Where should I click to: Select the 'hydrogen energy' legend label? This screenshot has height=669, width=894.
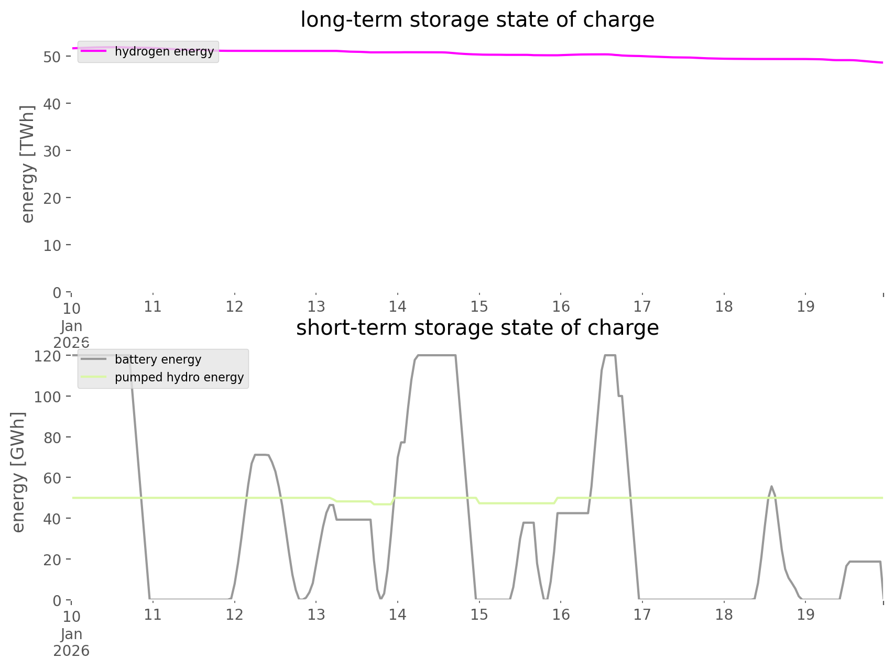[164, 51]
